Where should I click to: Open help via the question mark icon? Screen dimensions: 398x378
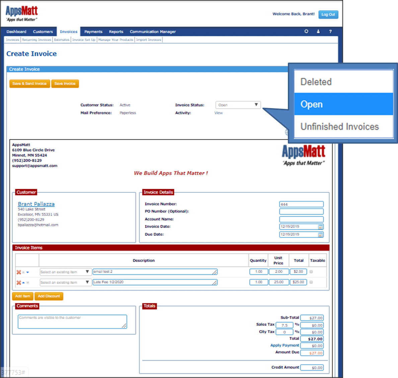(x=330, y=31)
